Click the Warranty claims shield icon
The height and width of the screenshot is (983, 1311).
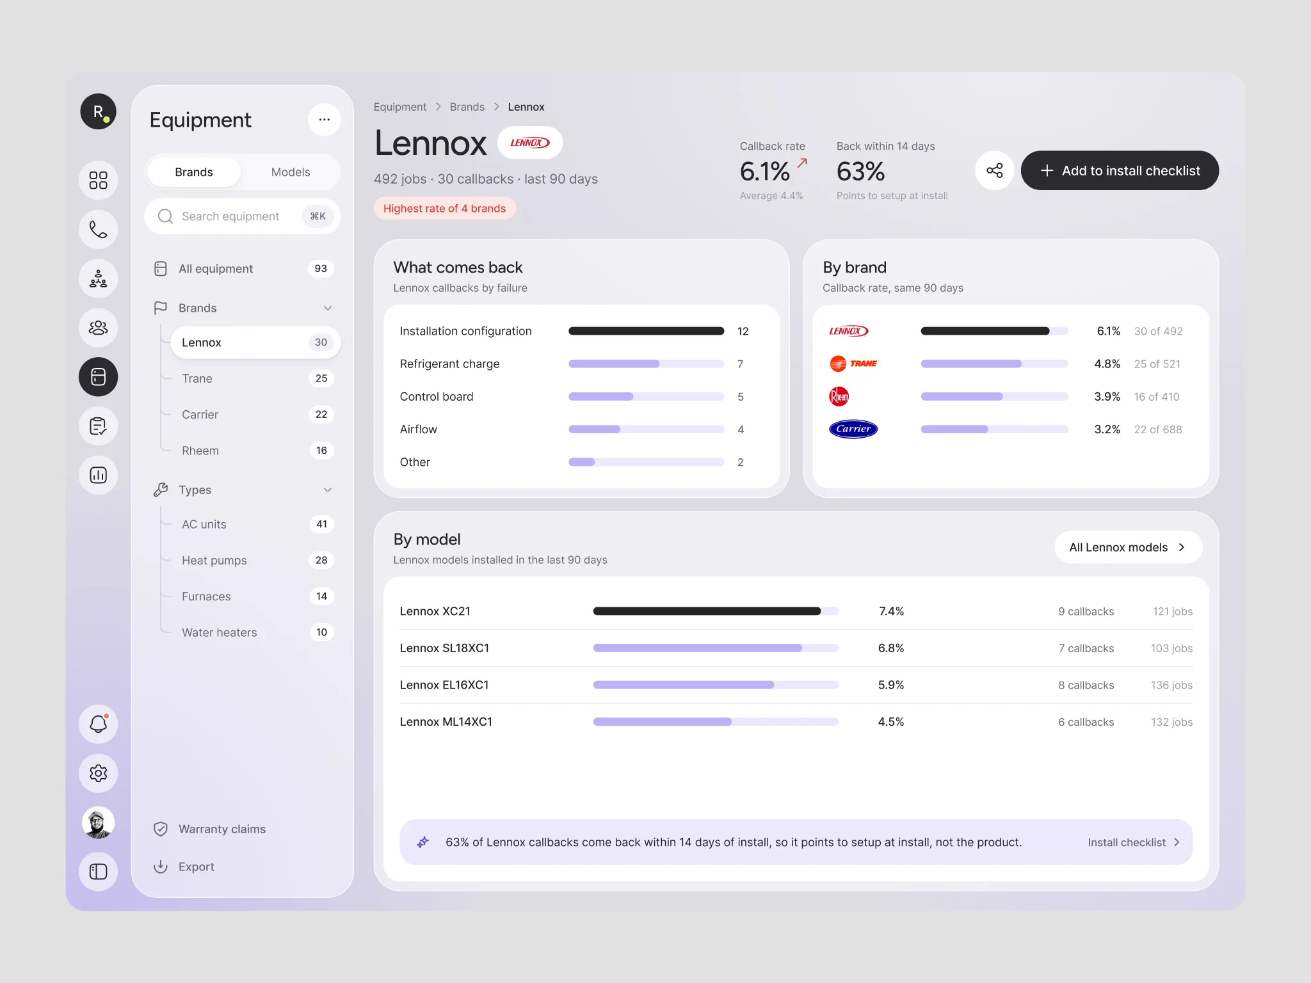[161, 829]
